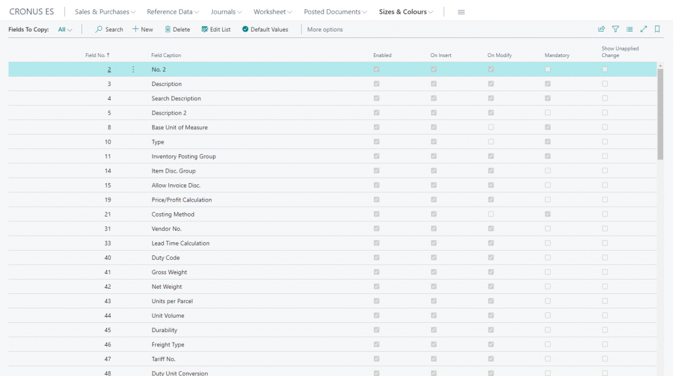Open the share page icon
This screenshot has width=673, height=376.
(x=601, y=29)
